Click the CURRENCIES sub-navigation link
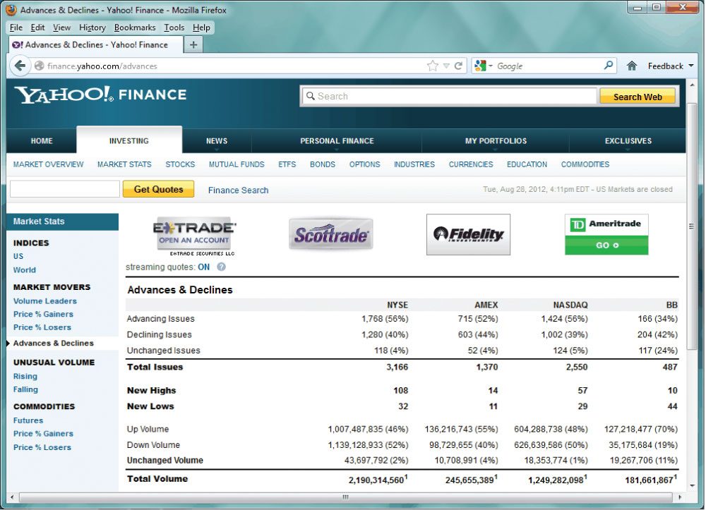Image resolution: width=706 pixels, height=510 pixels. (471, 164)
